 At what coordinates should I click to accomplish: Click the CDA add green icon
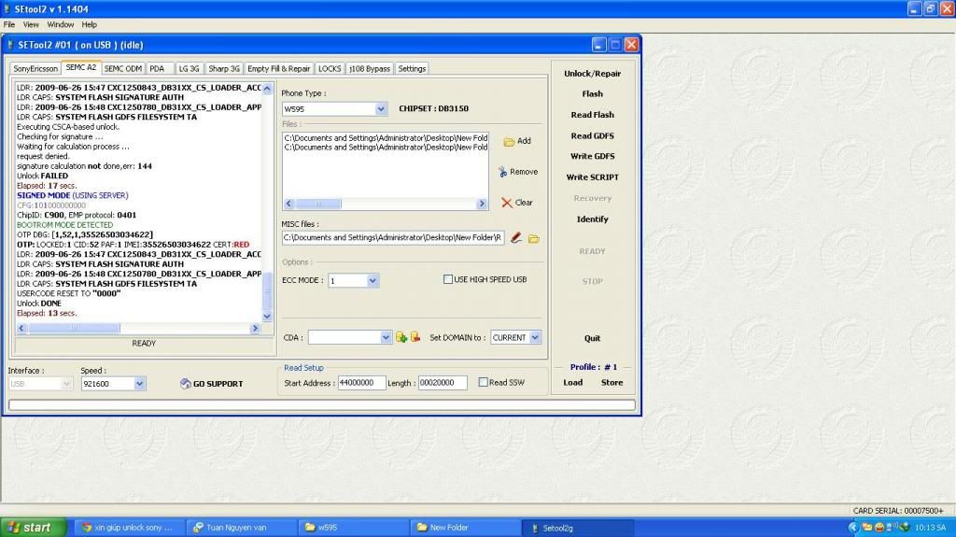(401, 337)
